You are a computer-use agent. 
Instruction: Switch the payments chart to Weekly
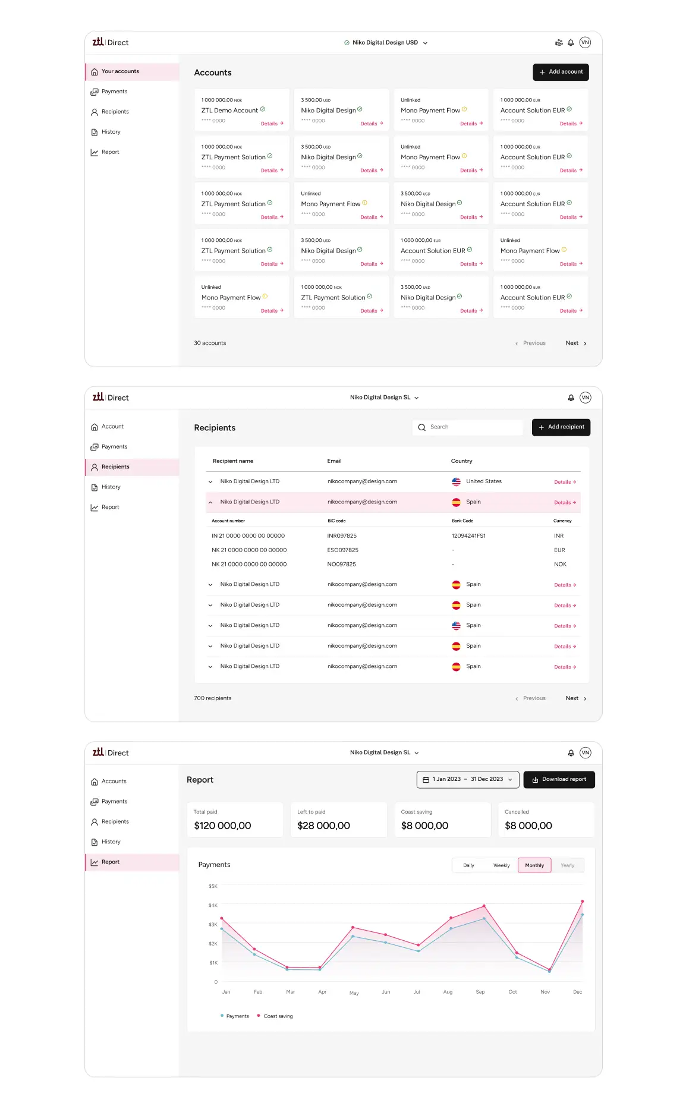click(x=501, y=865)
